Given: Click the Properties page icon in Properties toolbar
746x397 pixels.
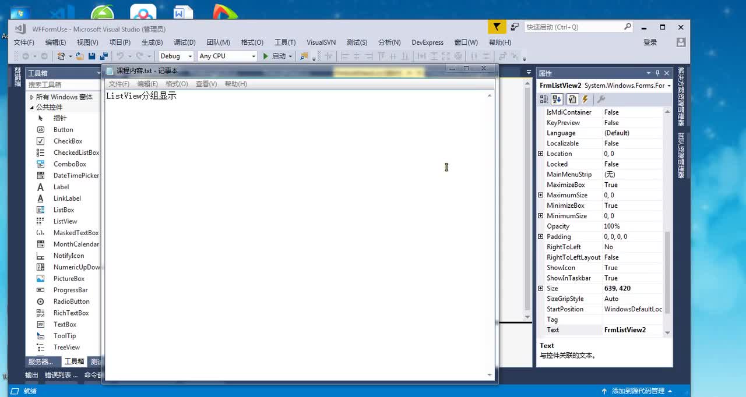Looking at the screenshot, I should point(572,100).
